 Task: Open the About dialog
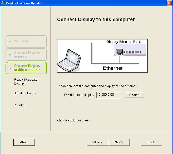point(24,142)
